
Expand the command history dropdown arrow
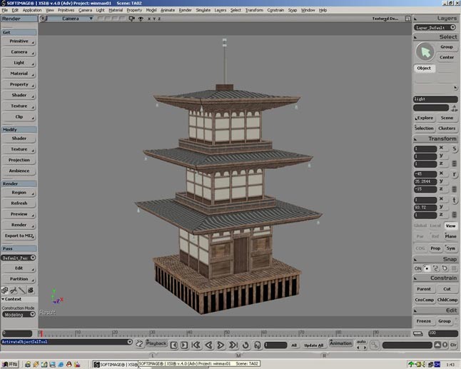pyautogui.click(x=130, y=342)
